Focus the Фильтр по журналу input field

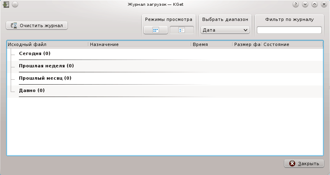pos(289,30)
